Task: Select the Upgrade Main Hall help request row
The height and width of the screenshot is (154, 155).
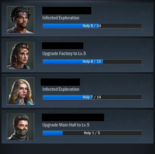Action: [x=77, y=127]
